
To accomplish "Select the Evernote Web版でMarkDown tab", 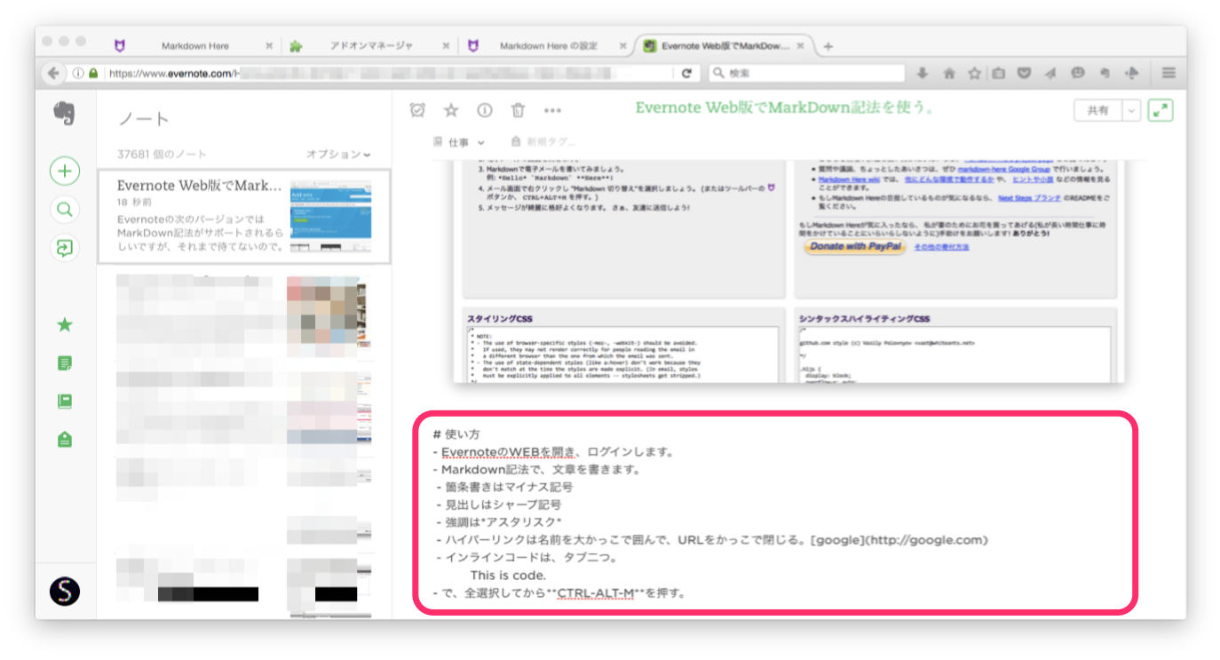I will pos(725,45).
